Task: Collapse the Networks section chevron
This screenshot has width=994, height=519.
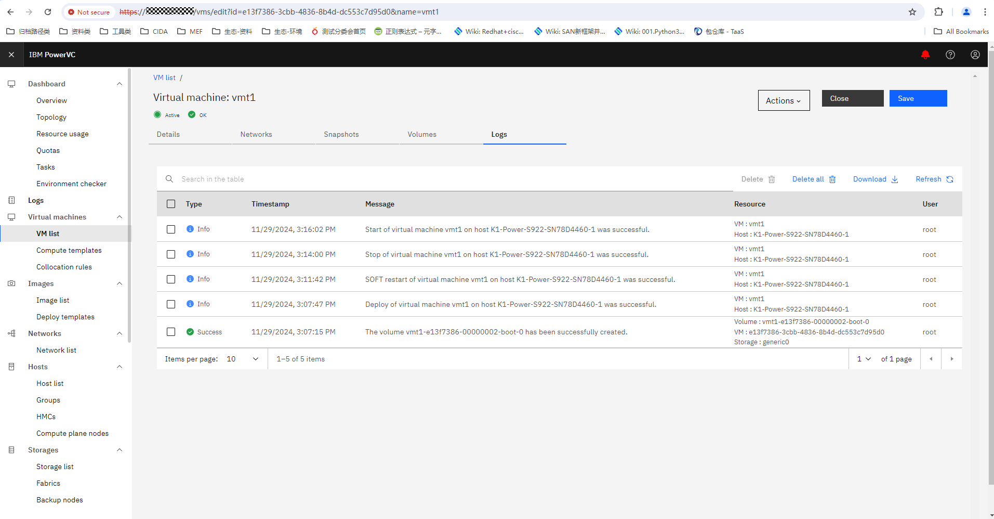Action: click(x=120, y=333)
